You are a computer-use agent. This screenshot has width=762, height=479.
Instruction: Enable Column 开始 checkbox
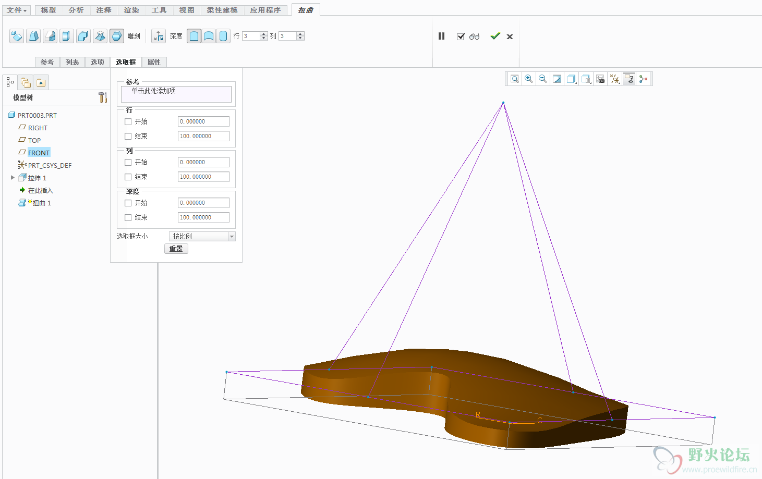pyautogui.click(x=128, y=162)
